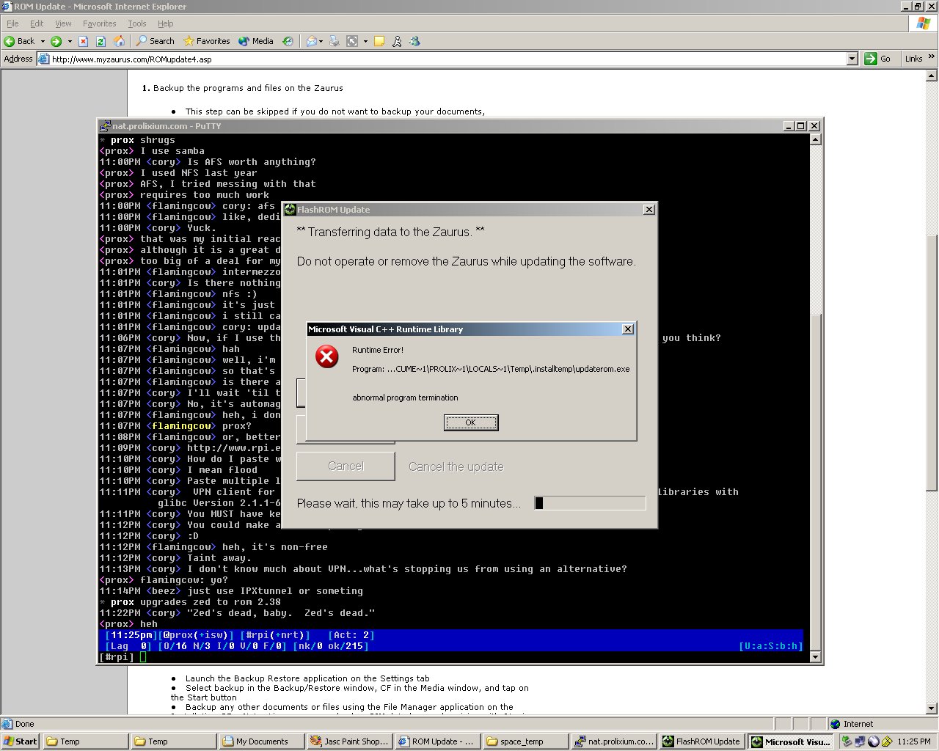Open the Search pane

click(155, 41)
